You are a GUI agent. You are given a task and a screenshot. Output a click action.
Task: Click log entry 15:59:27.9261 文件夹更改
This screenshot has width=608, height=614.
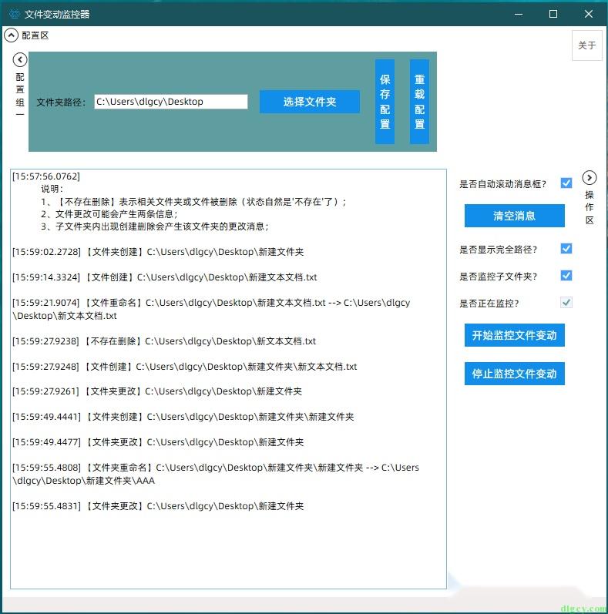pyautogui.click(x=157, y=391)
